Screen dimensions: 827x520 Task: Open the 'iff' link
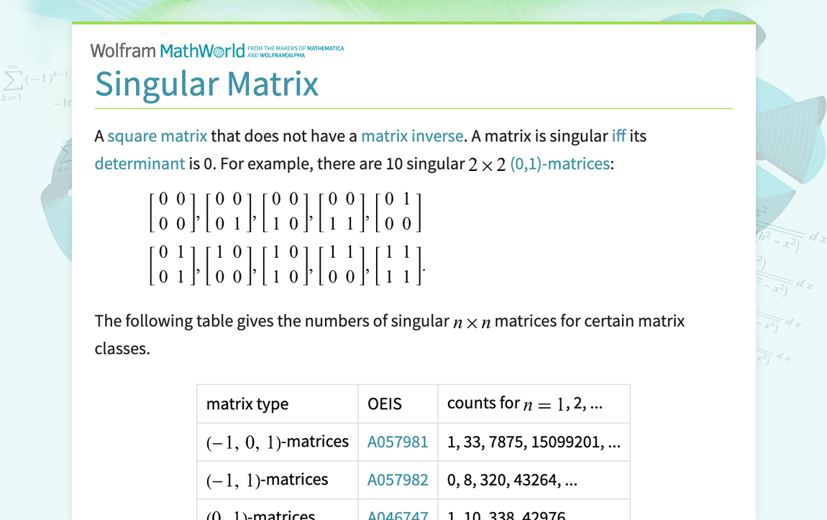click(618, 136)
